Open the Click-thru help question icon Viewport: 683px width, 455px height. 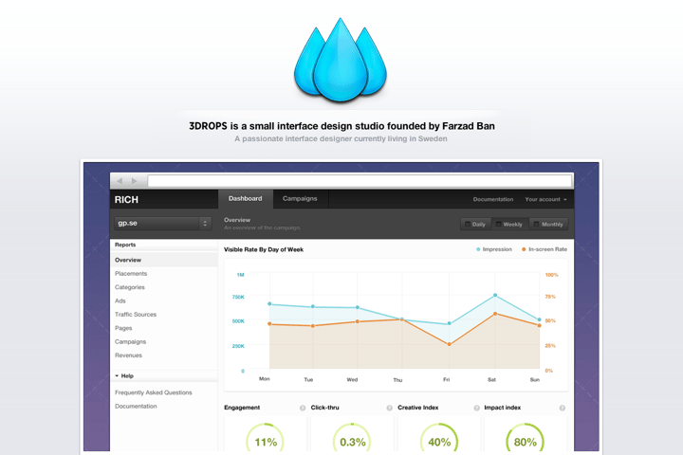point(389,408)
